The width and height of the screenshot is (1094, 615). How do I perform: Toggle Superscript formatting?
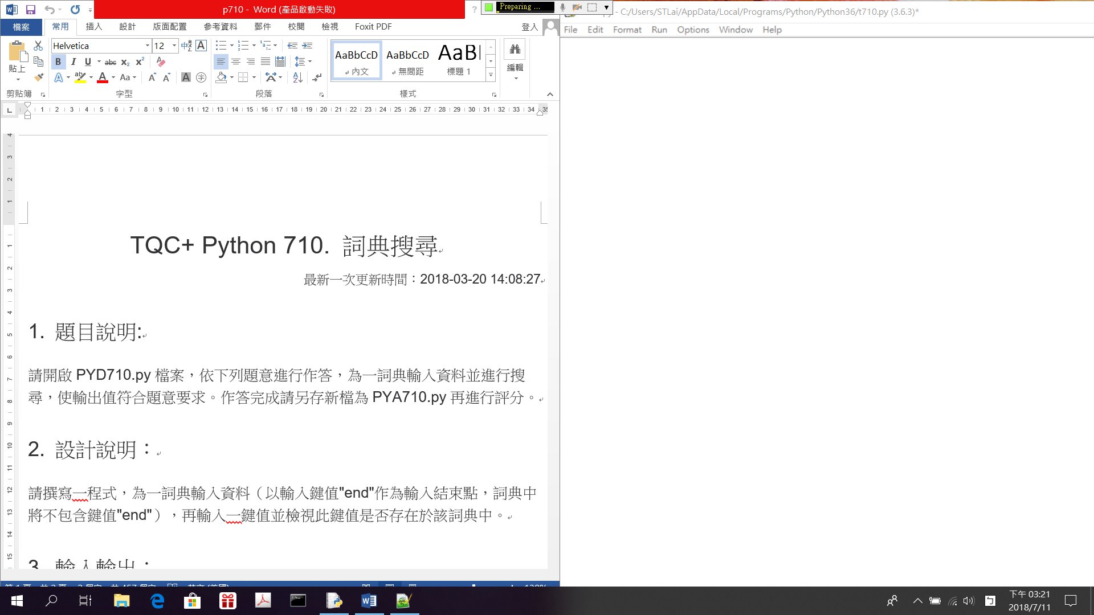tap(140, 61)
